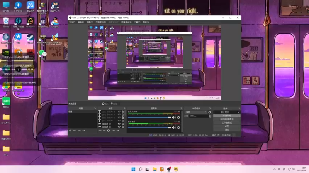This screenshot has height=173, width=309.
Task: Toggle visibility of 游戏源 13 source
Action: [119, 124]
